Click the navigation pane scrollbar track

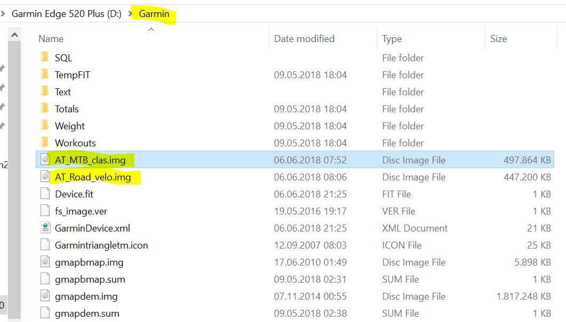point(14,180)
